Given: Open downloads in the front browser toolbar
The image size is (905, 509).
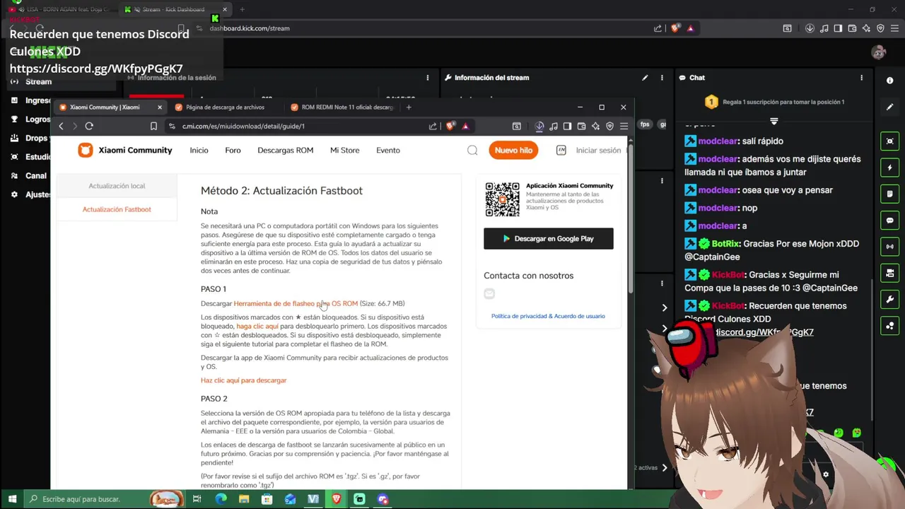Looking at the screenshot, I should 539,126.
